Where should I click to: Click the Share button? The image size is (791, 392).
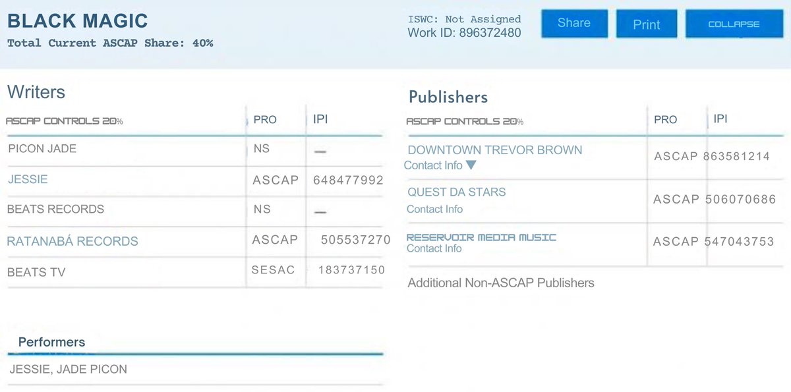tap(574, 23)
